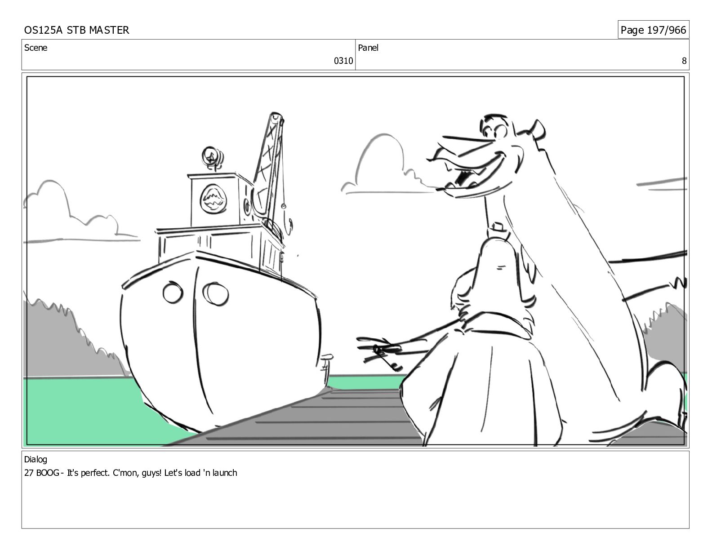Select the scene number '0310'
Viewport: 712px width, 550px height.
click(x=343, y=61)
